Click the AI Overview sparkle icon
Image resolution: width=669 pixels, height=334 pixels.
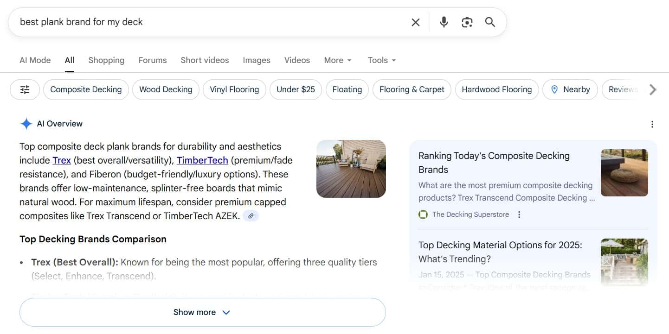(26, 123)
